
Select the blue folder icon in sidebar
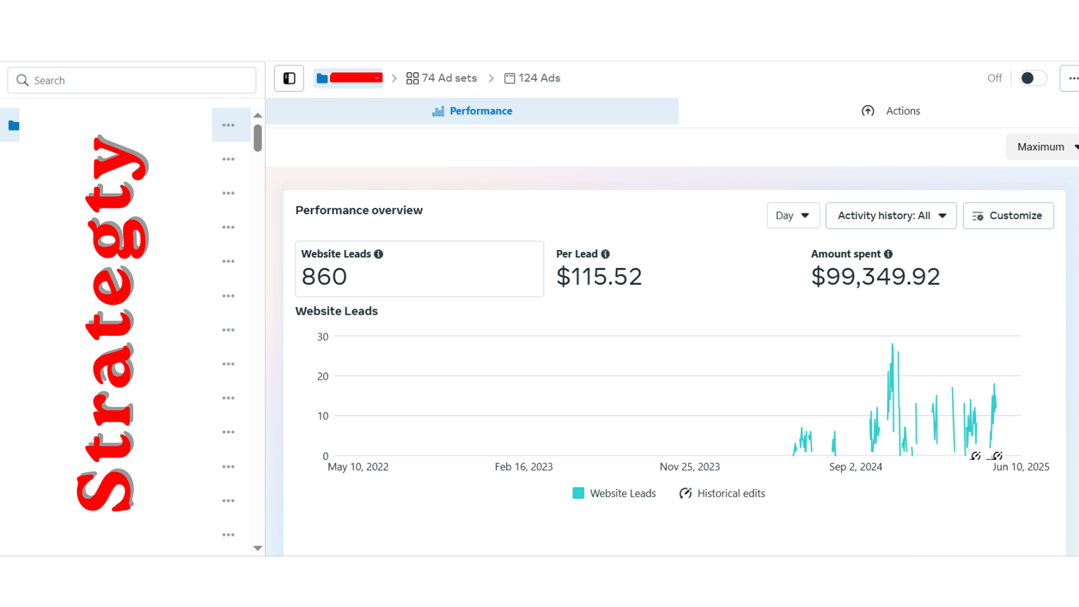click(13, 125)
